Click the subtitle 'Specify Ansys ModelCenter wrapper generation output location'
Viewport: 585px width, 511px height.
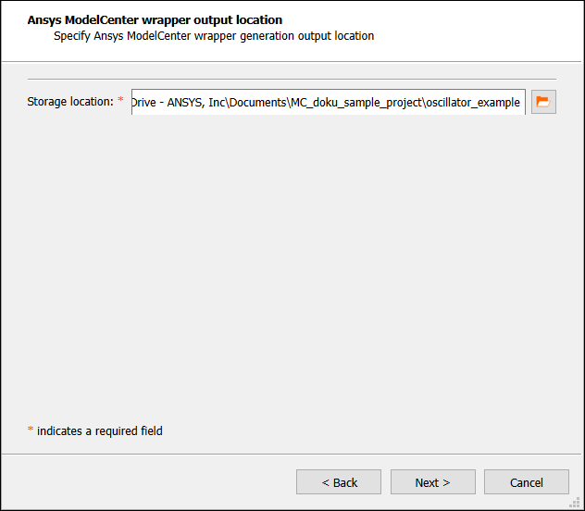click(214, 36)
